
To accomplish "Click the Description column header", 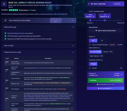I will point(48,58).
